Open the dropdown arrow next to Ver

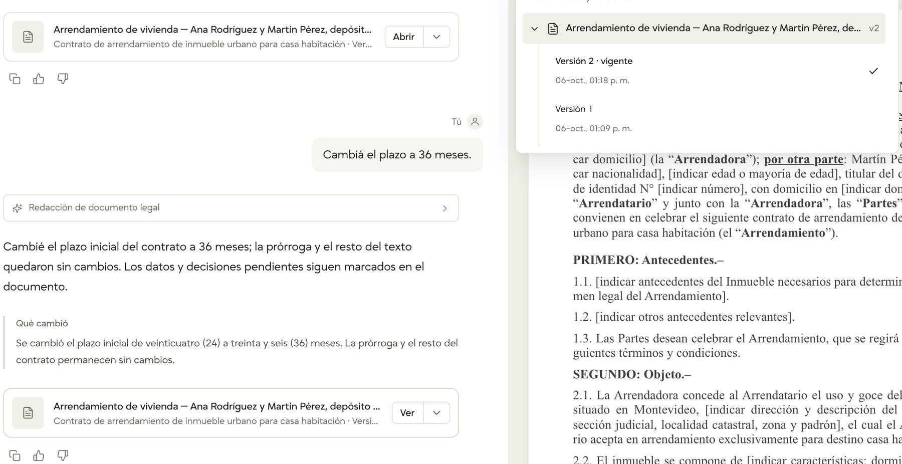(436, 413)
